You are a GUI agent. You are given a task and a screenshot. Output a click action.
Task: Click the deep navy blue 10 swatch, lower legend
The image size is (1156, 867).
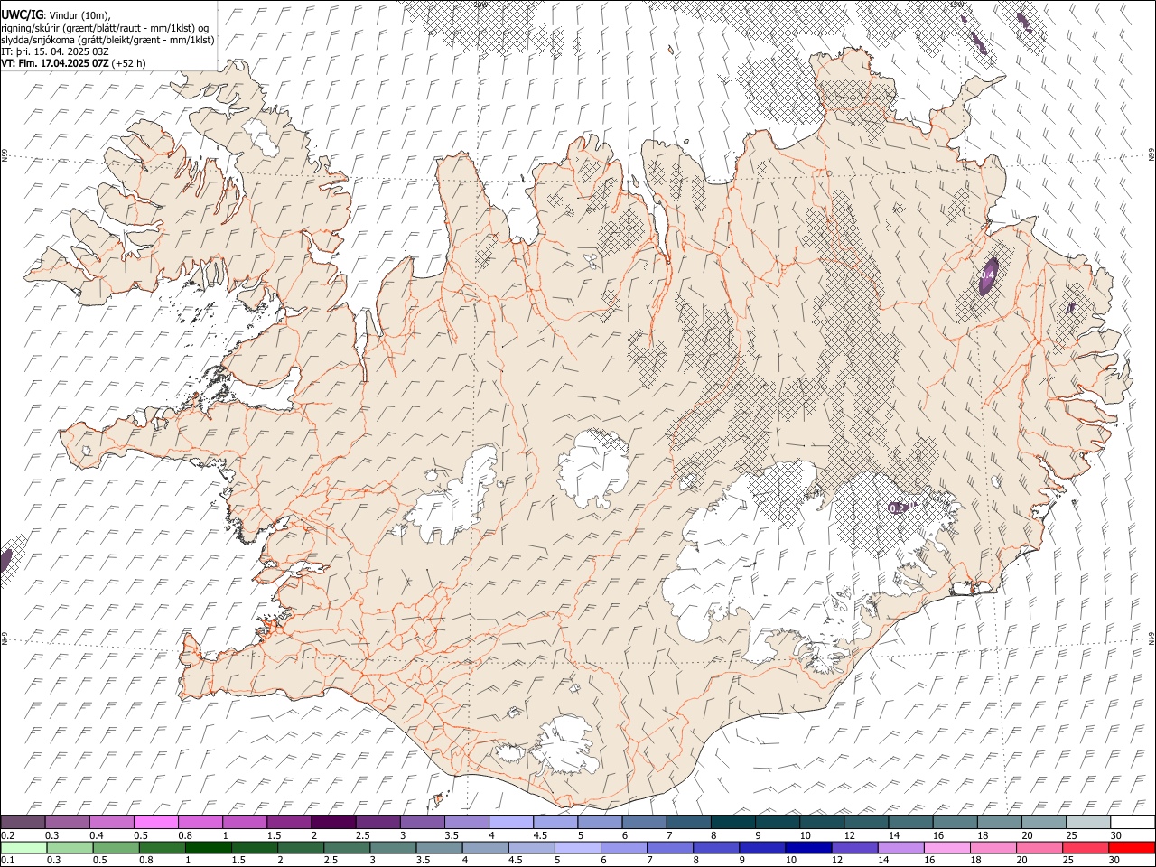(809, 848)
